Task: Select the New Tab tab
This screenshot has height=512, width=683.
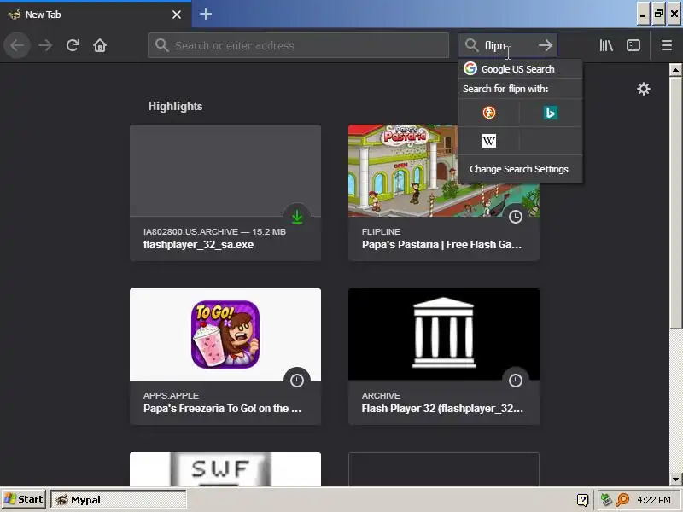Action: [96, 15]
